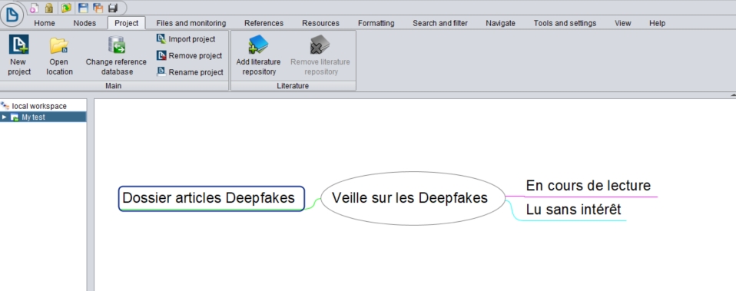Screen dimensions: 736x291
Task: Click the double-floppy Save As icon
Action: [x=98, y=8]
